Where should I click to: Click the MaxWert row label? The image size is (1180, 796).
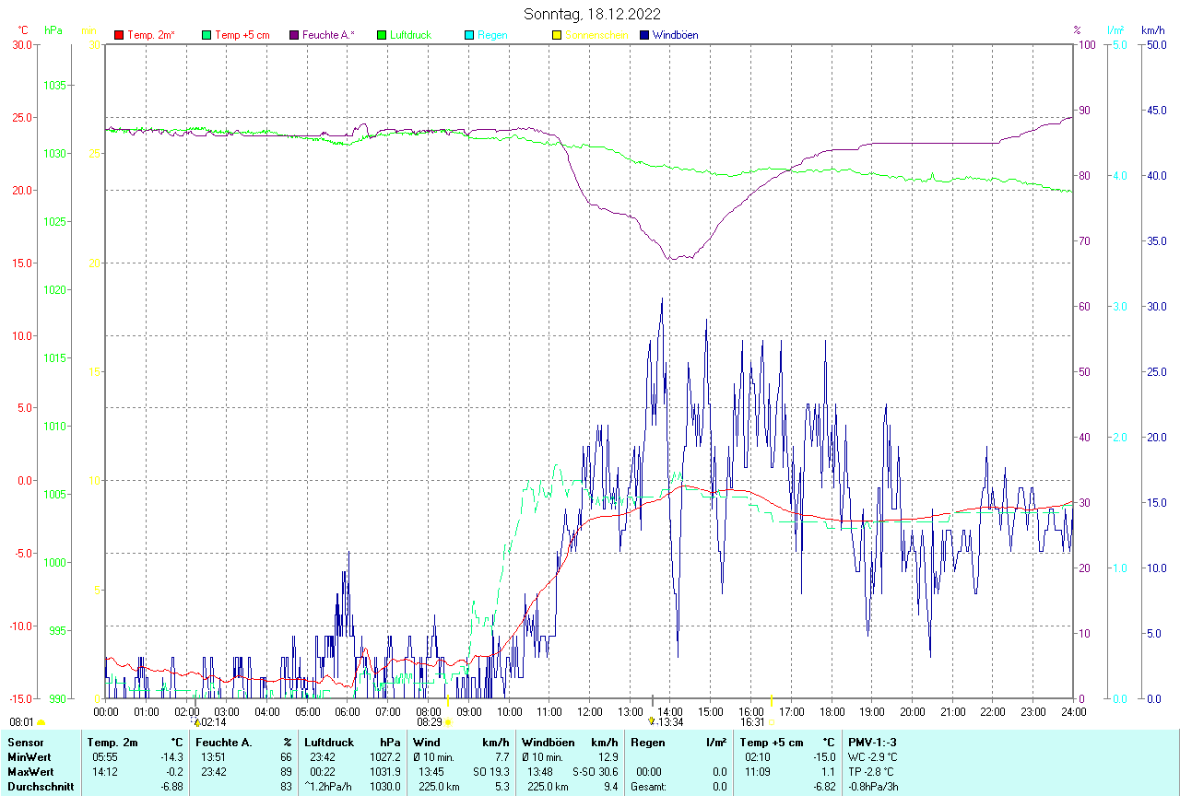(x=31, y=772)
